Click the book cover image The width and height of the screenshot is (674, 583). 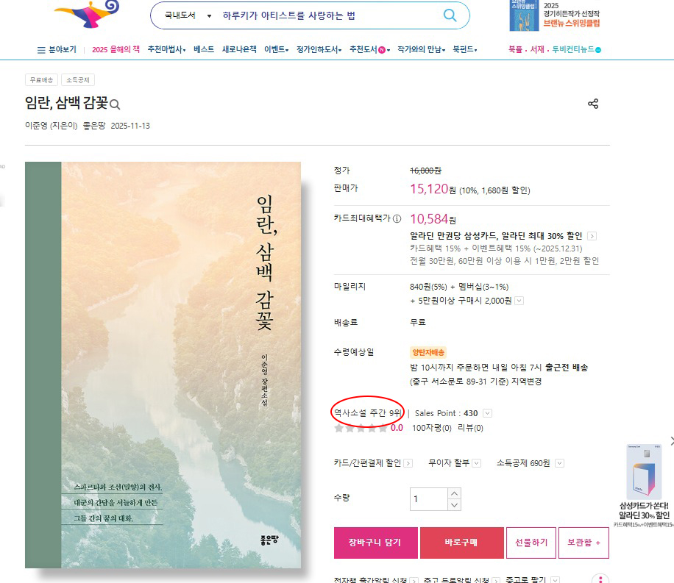pos(163,365)
